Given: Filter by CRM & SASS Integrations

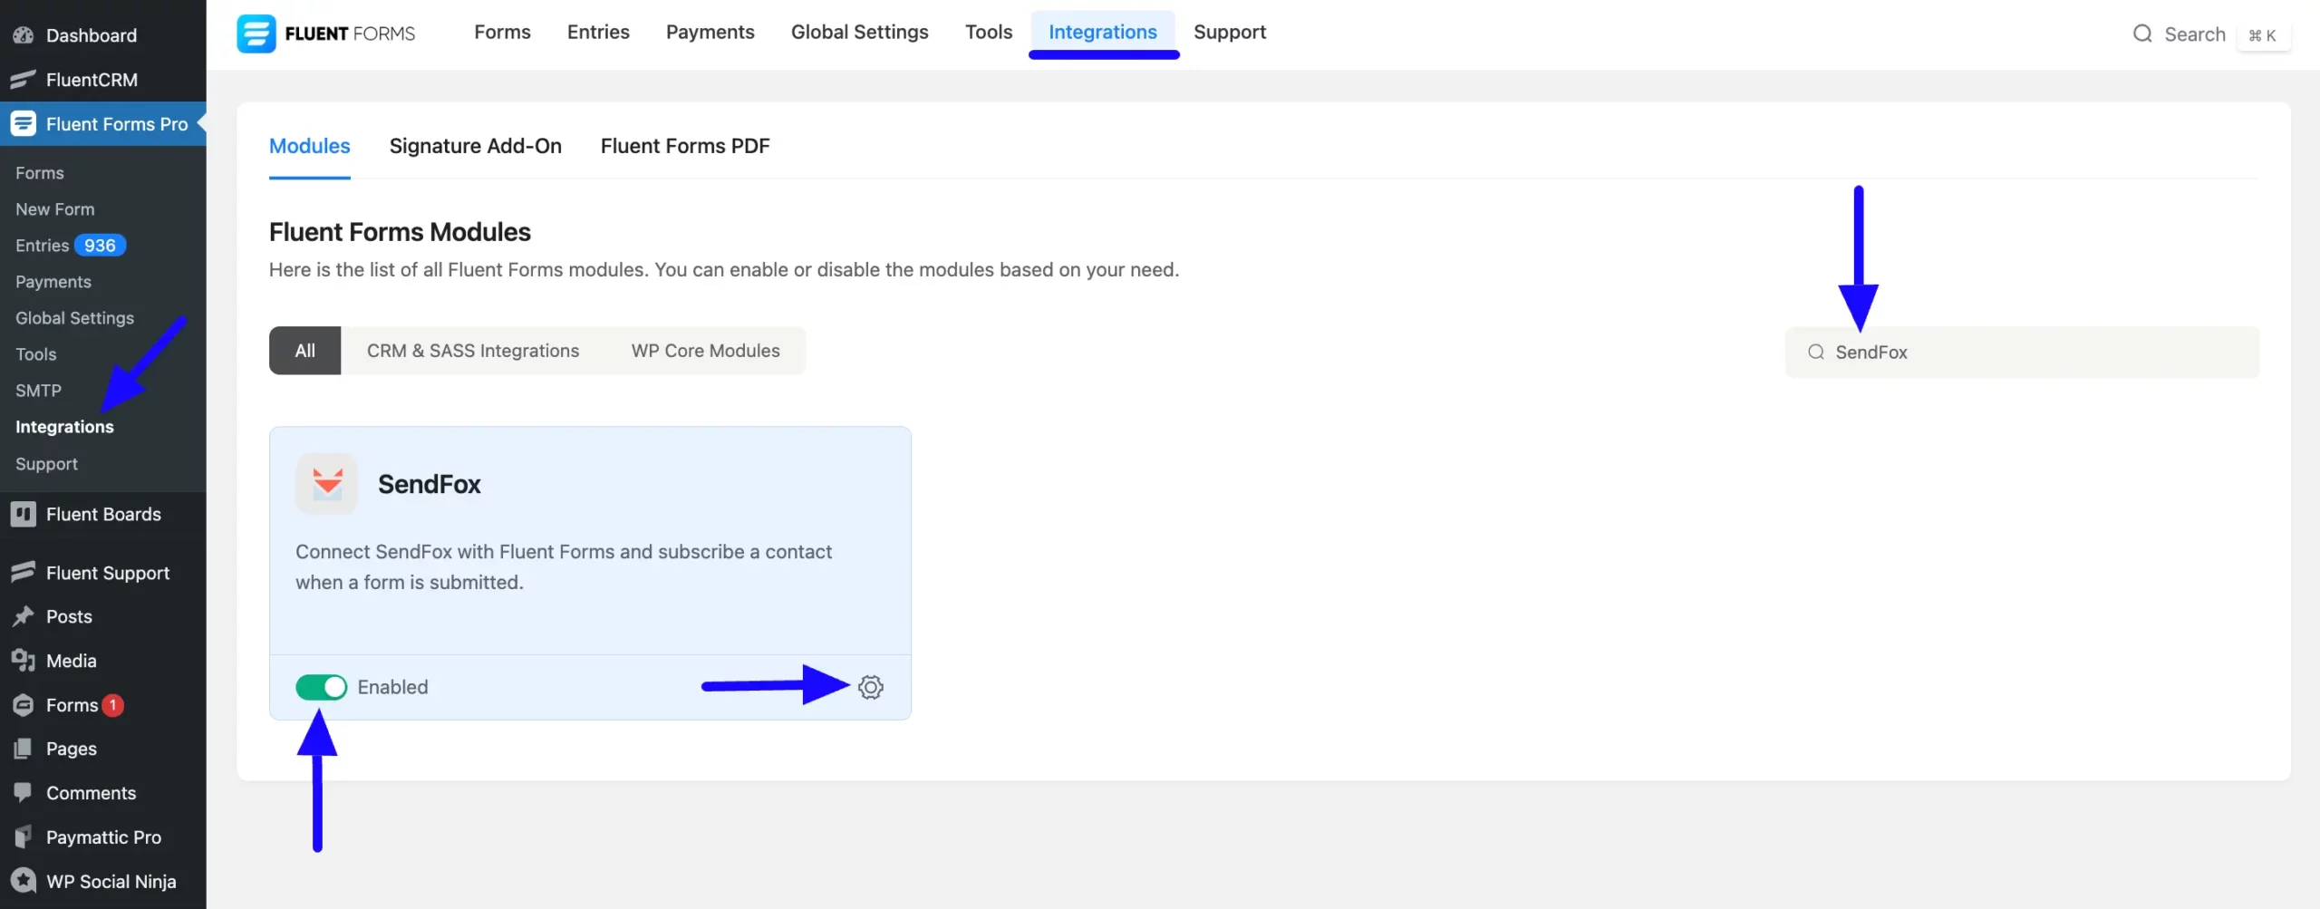Looking at the screenshot, I should click(x=473, y=351).
